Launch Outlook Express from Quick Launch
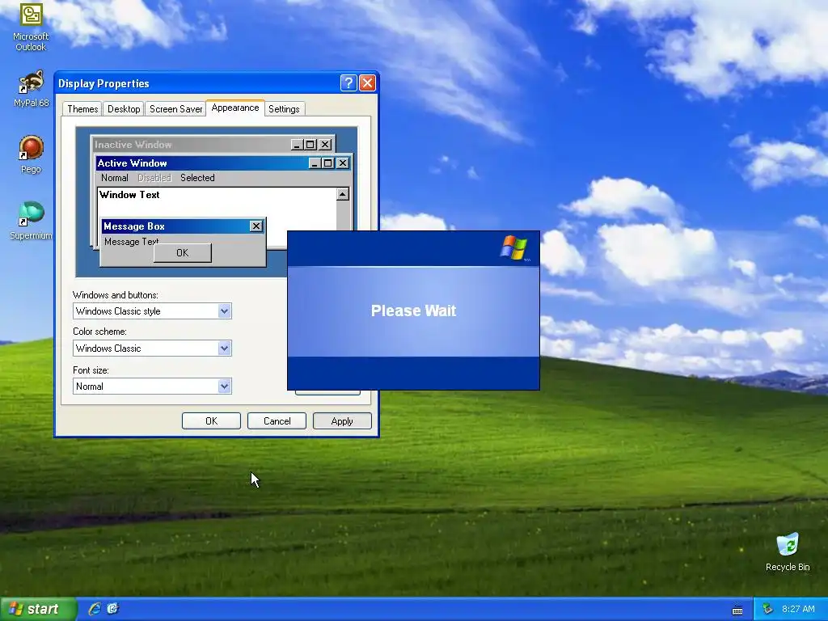This screenshot has height=621, width=828. point(112,609)
